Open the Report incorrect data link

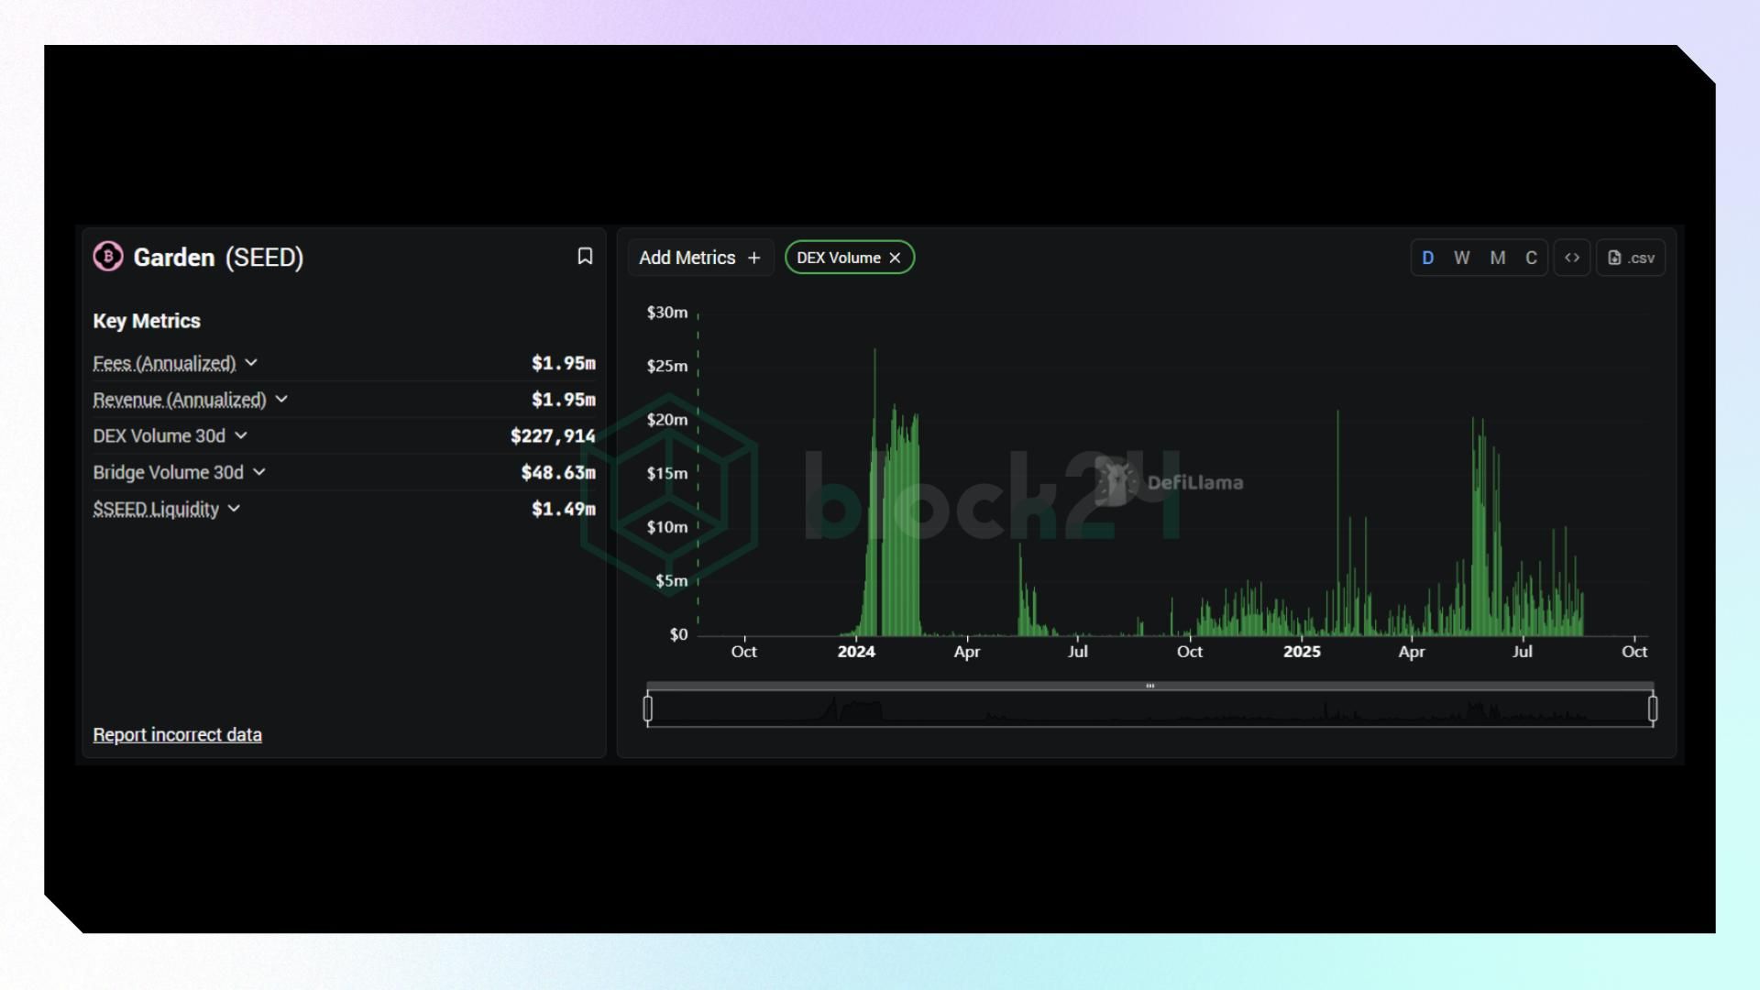[177, 735]
